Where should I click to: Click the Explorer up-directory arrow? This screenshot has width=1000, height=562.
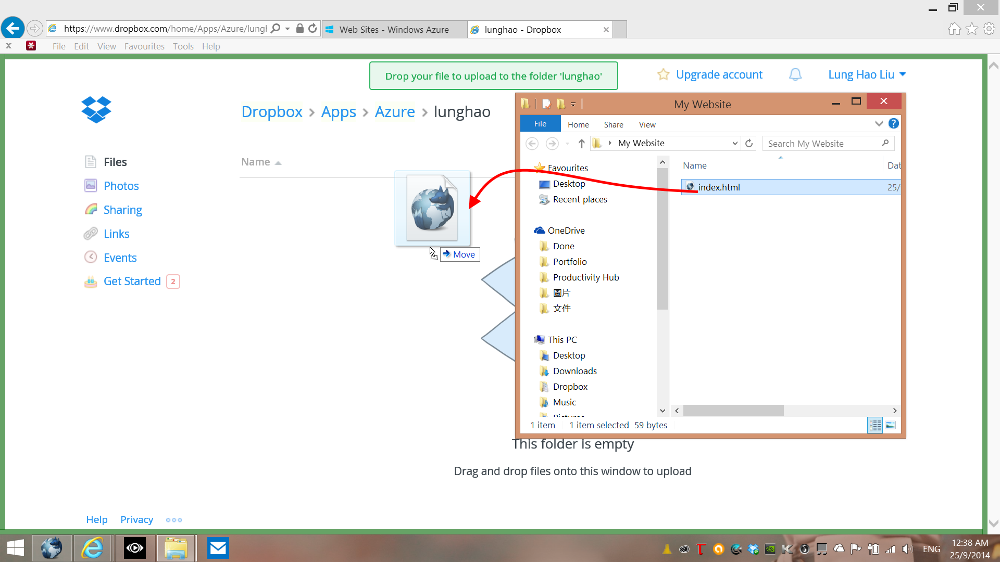click(581, 143)
